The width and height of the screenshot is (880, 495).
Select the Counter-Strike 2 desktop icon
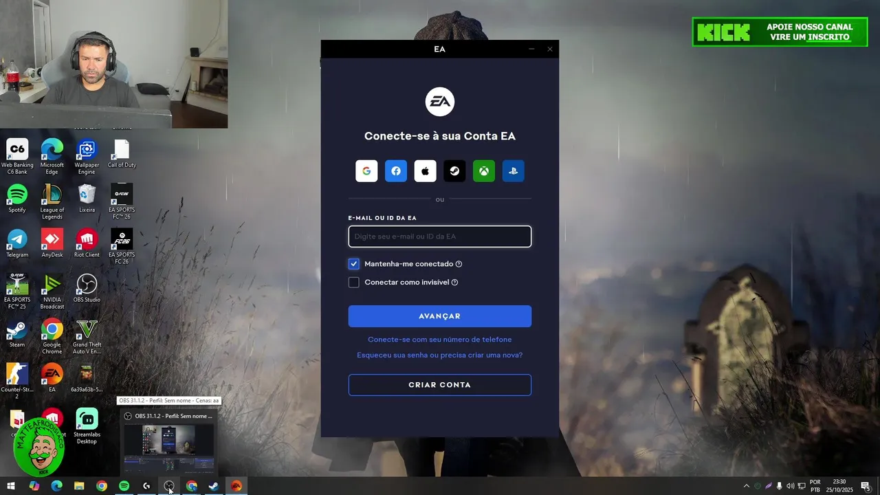click(x=17, y=382)
